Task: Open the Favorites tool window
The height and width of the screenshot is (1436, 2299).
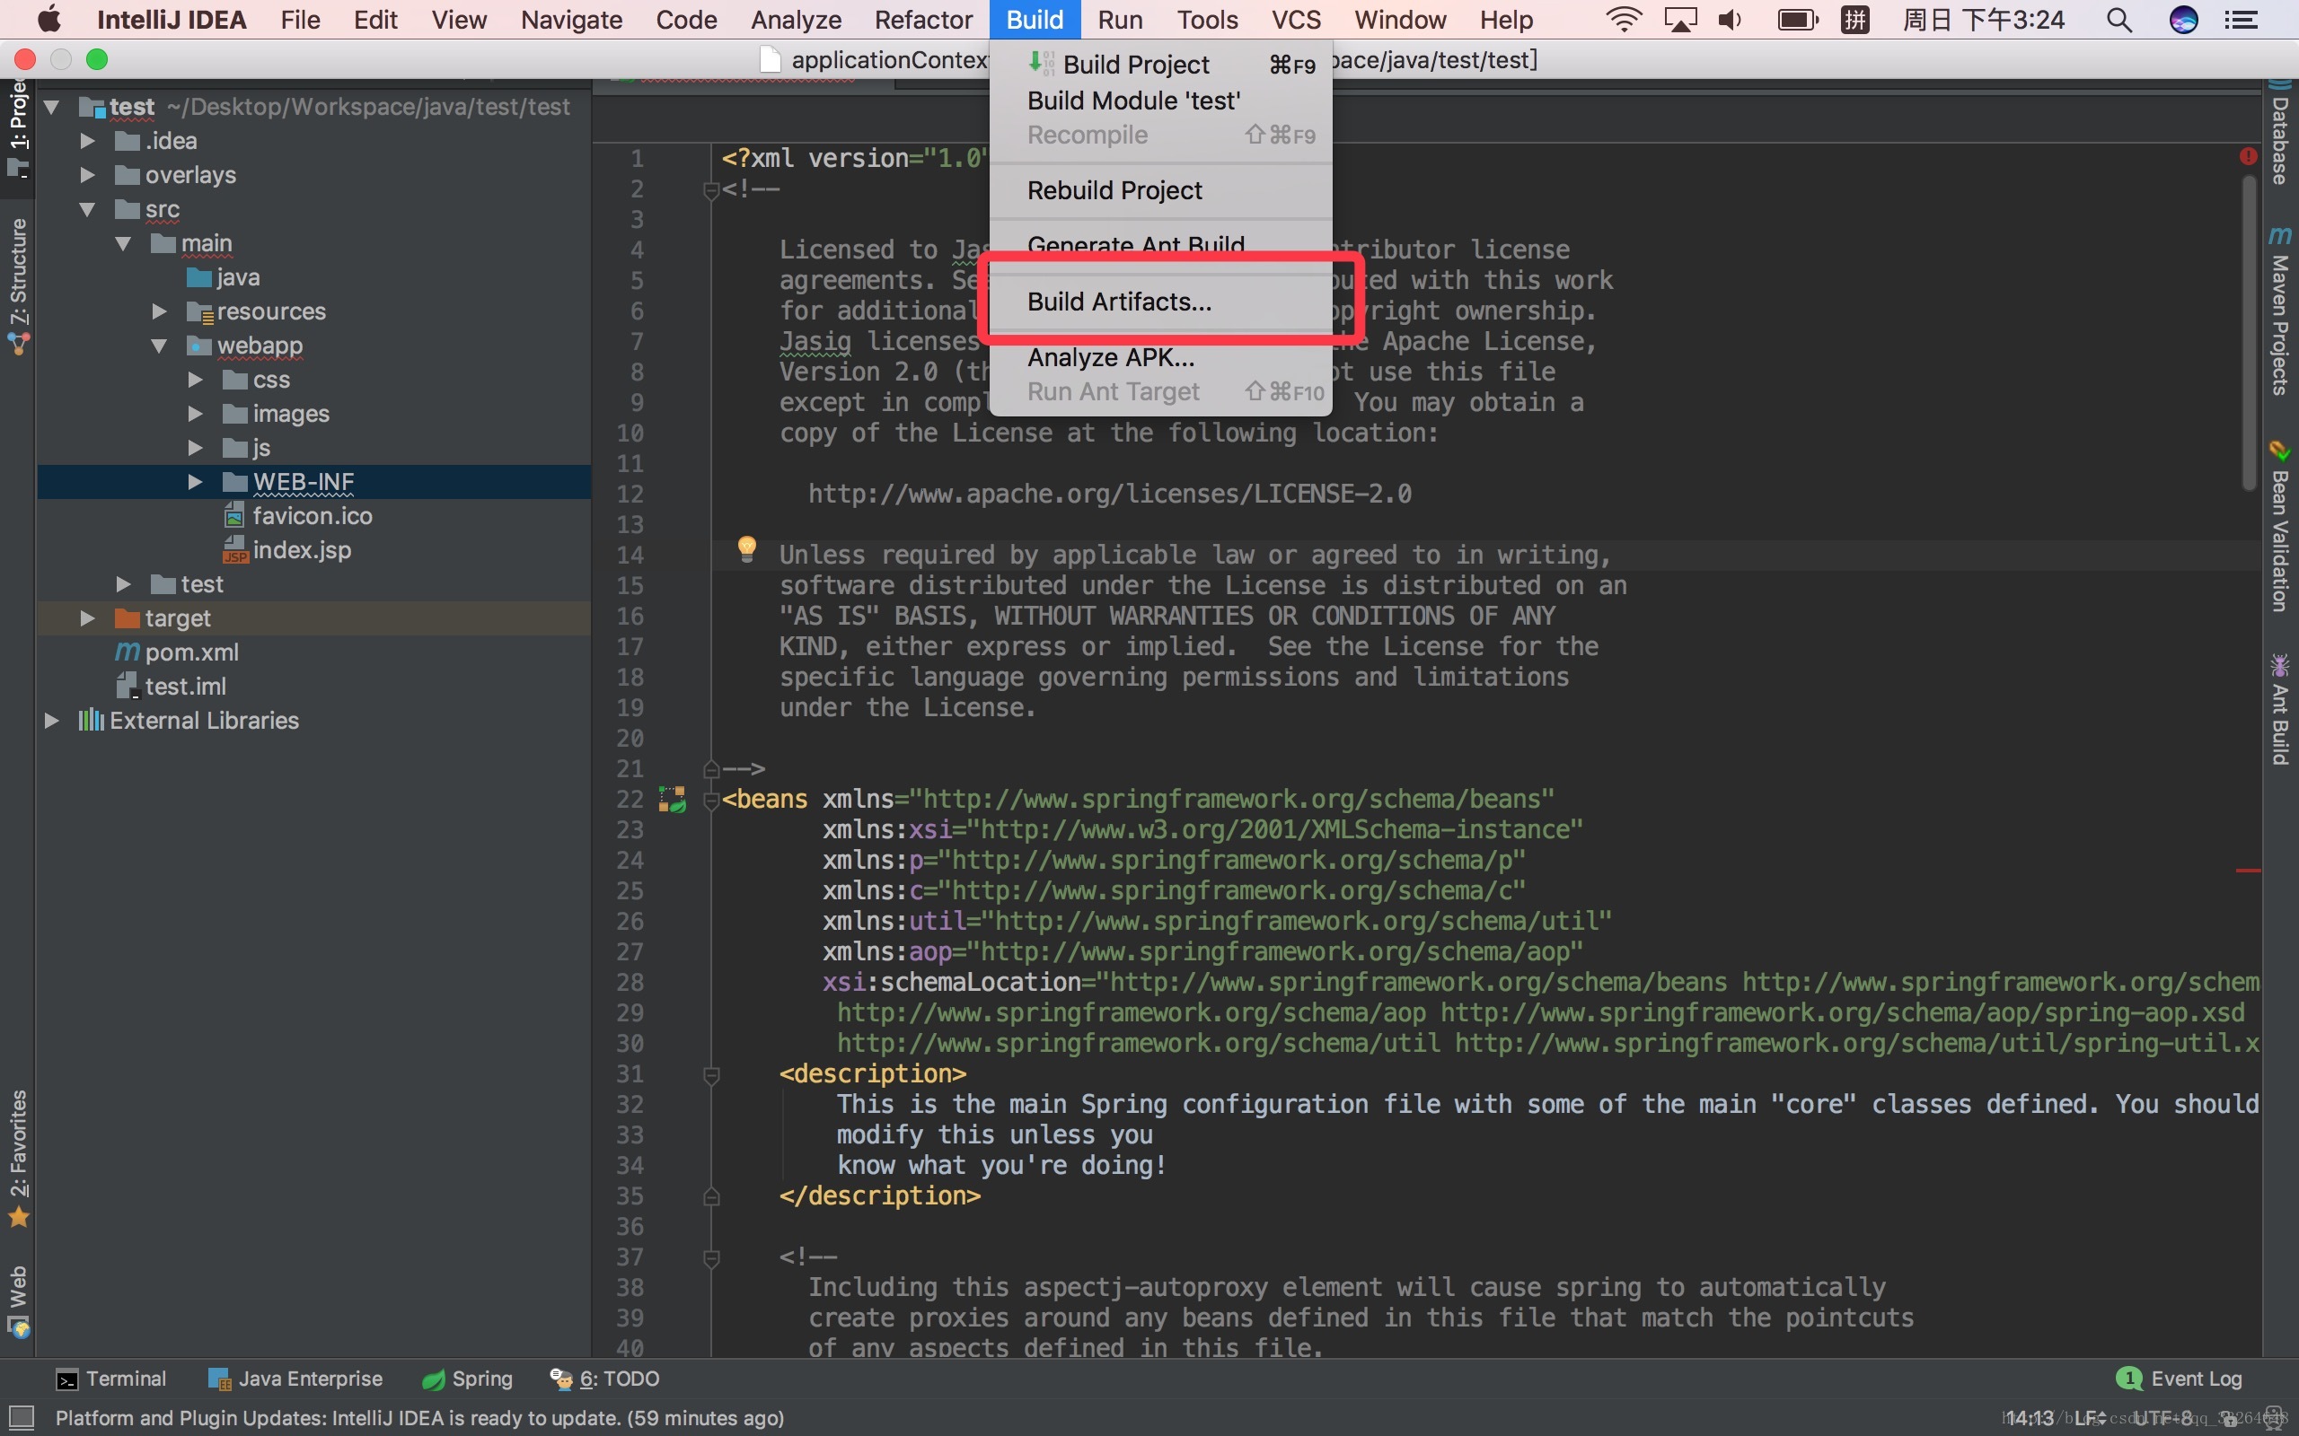Action: 18,1158
